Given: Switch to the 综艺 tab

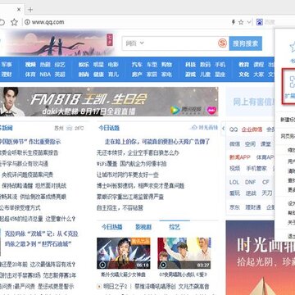Looking at the screenshot, I should tap(175, 227).
